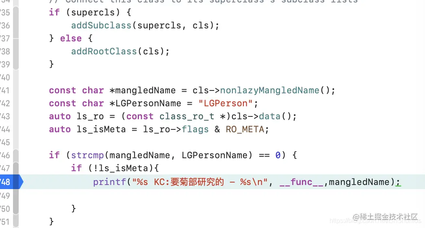Click the "LGPerson" string literal

point(225,103)
